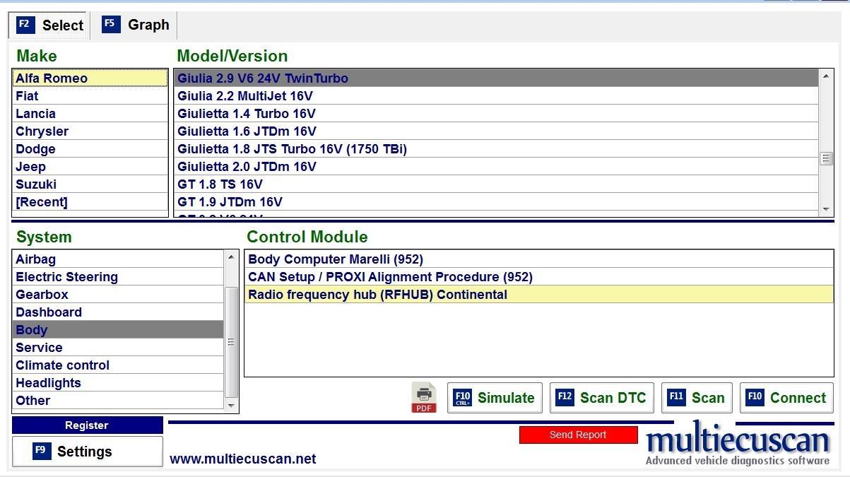
Task: Select Giulia 2.9 V6 24V TwinTurbo model
Action: click(x=496, y=78)
